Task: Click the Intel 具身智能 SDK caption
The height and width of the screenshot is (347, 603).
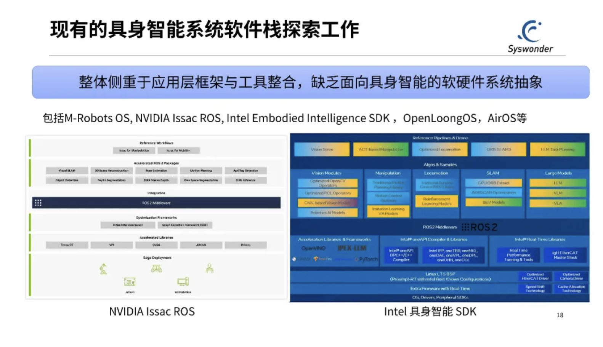Action: 430,312
